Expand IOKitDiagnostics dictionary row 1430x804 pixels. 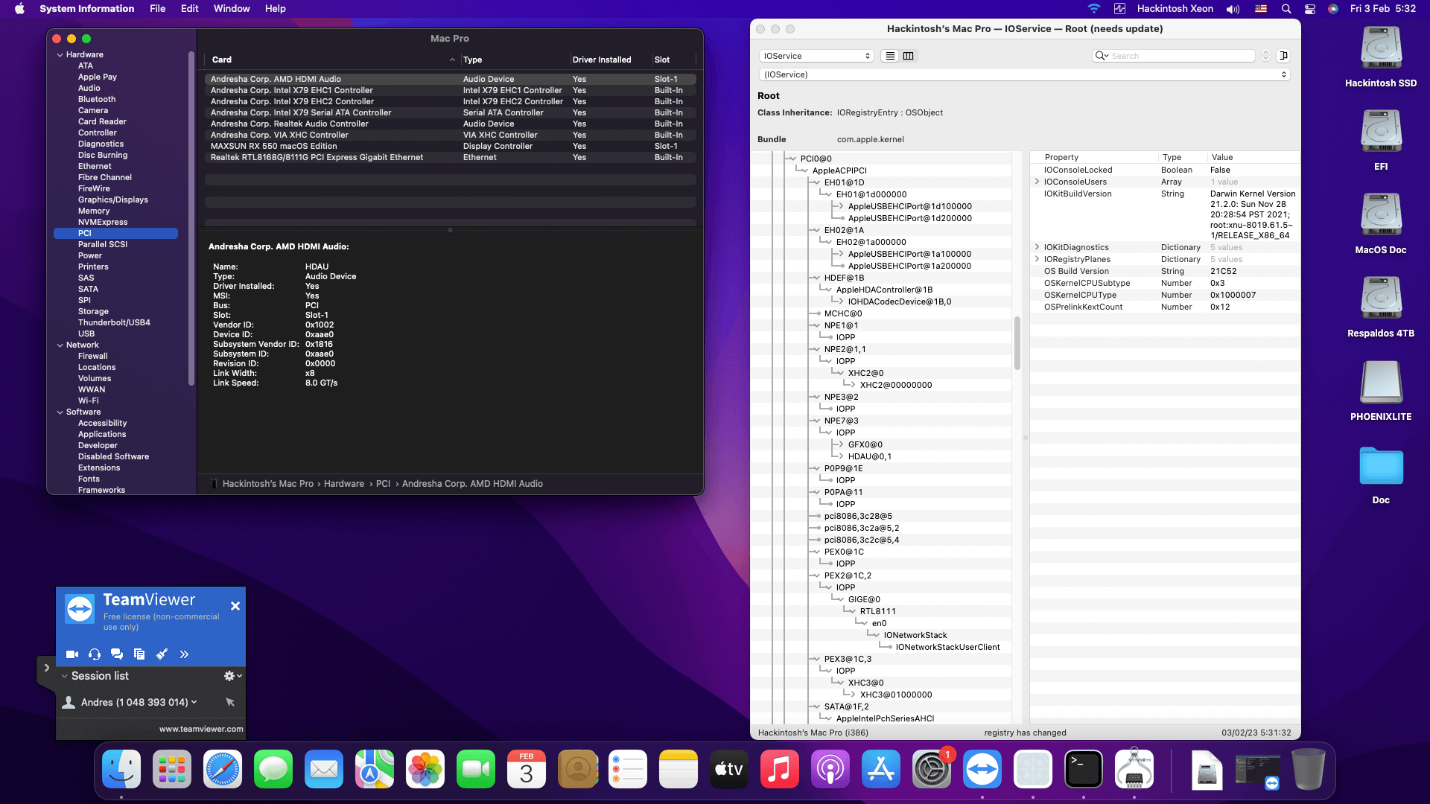click(x=1037, y=247)
